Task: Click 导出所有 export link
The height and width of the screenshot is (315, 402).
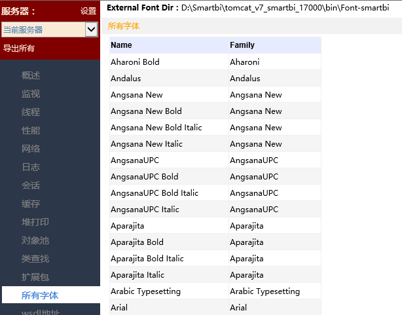Action: [19, 48]
